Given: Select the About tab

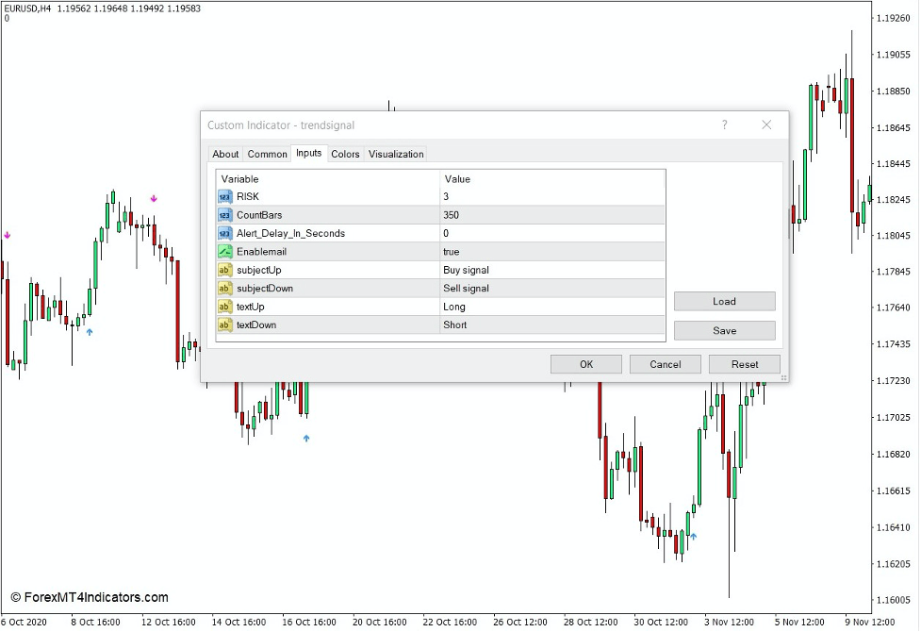Looking at the screenshot, I should pyautogui.click(x=225, y=154).
